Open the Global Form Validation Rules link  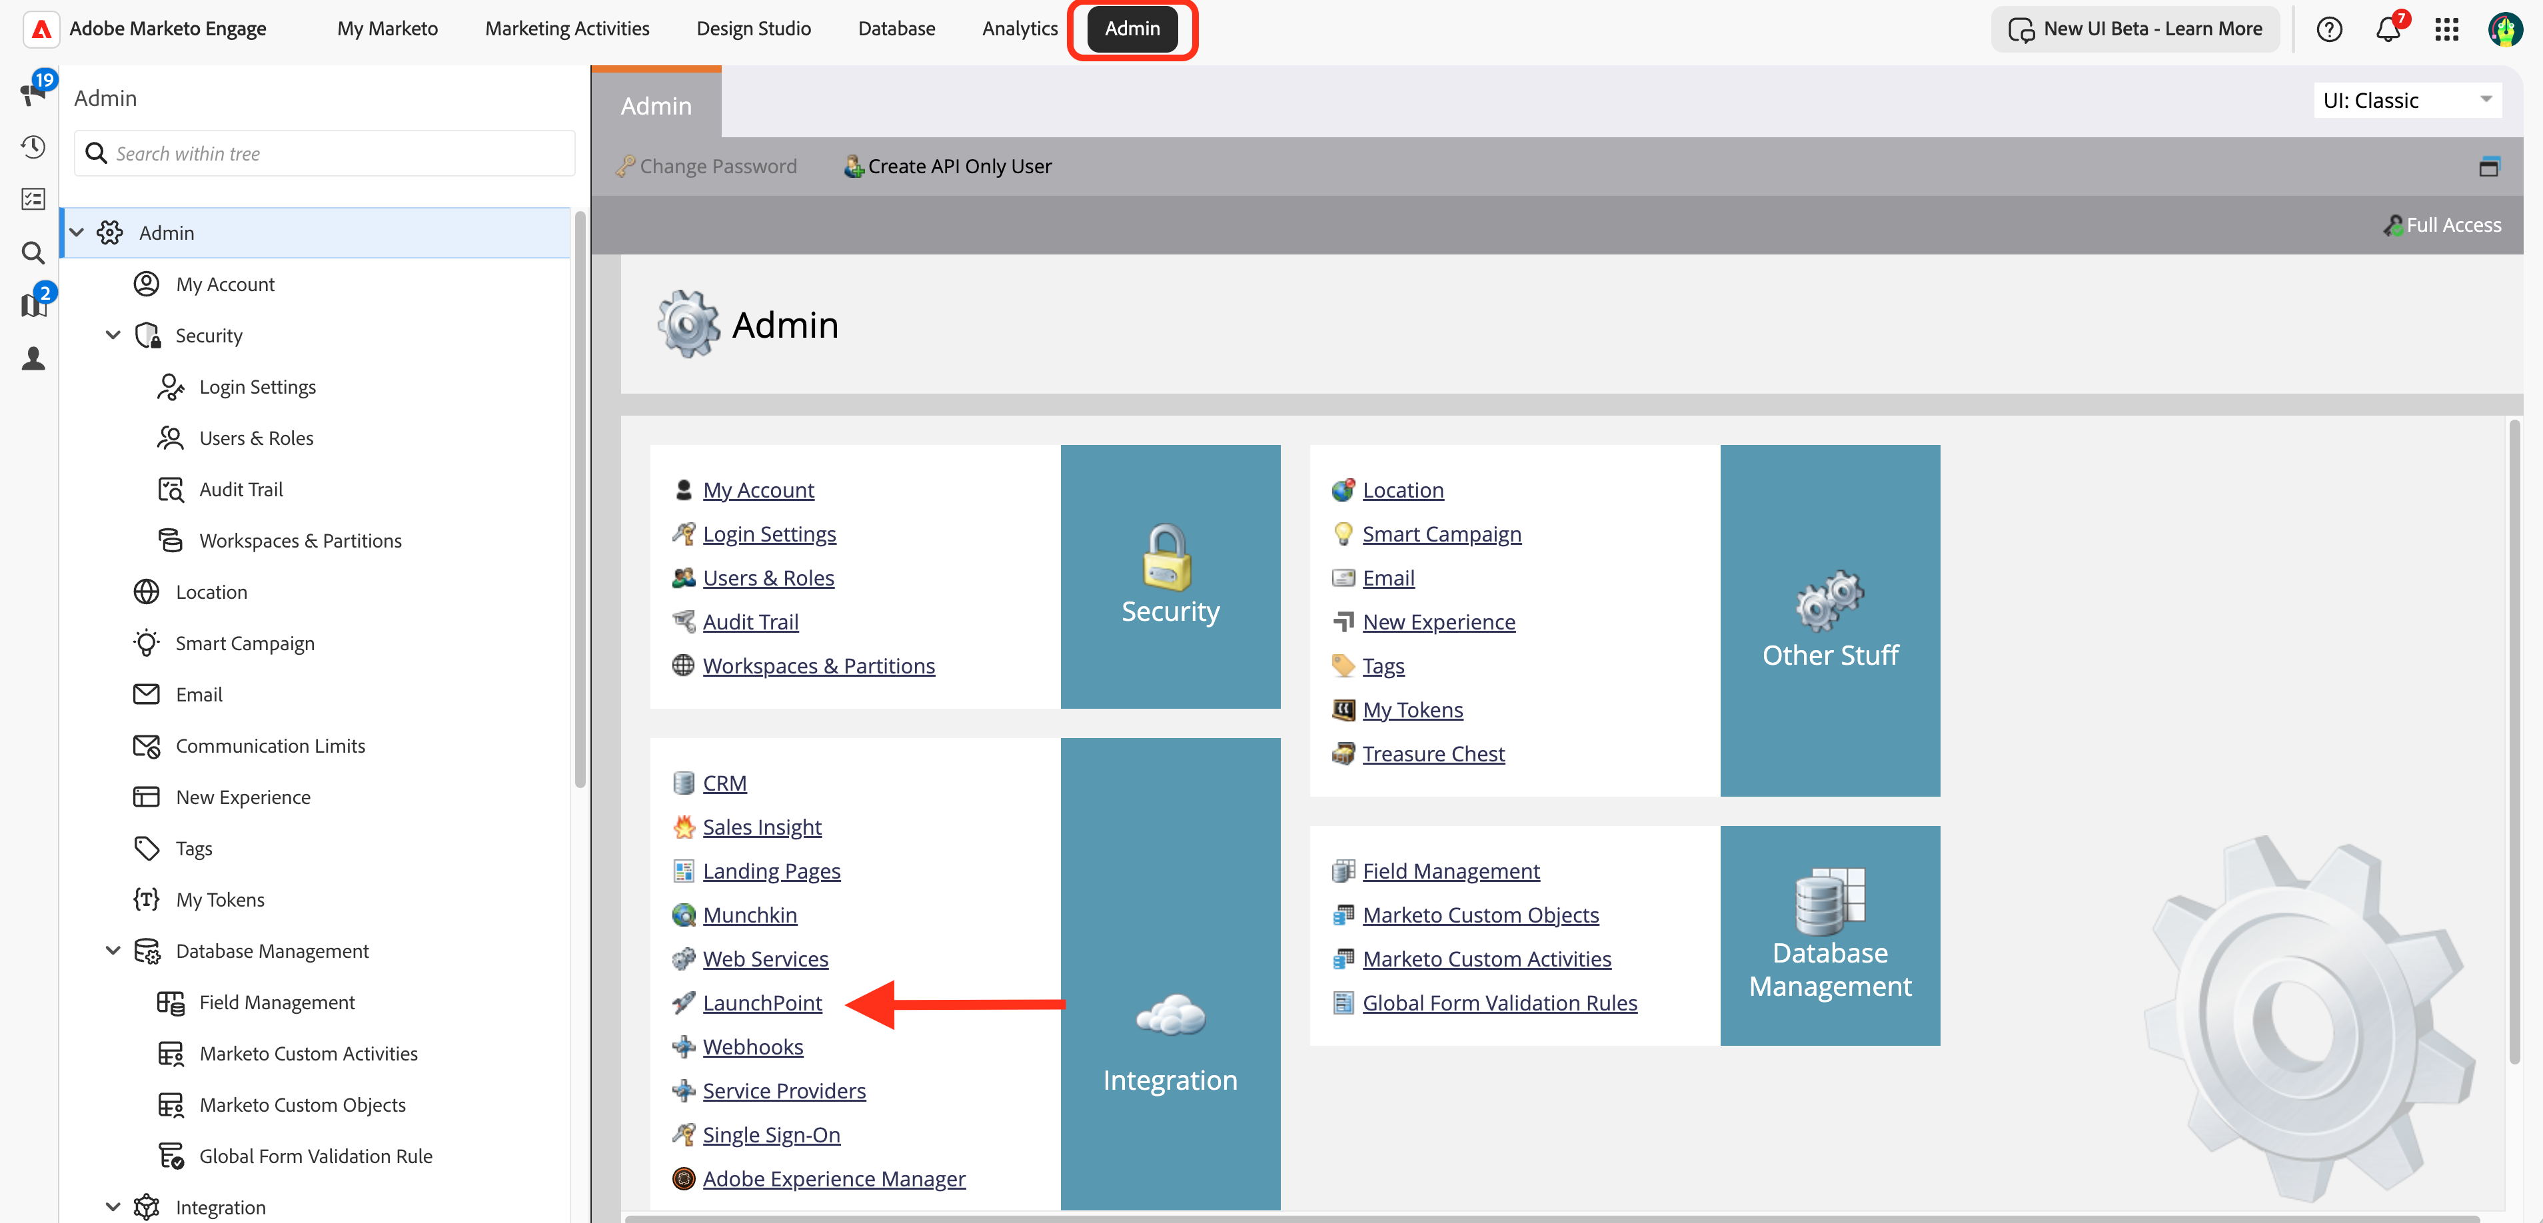[x=1499, y=1003]
